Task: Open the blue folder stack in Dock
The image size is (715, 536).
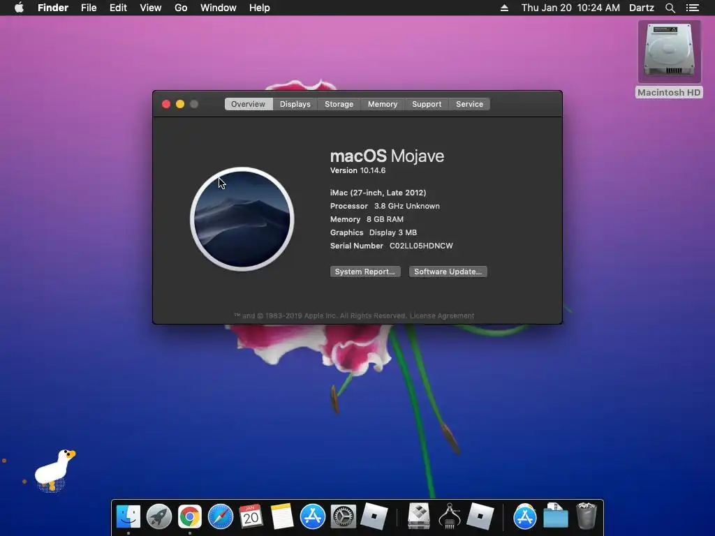Action: 555,516
